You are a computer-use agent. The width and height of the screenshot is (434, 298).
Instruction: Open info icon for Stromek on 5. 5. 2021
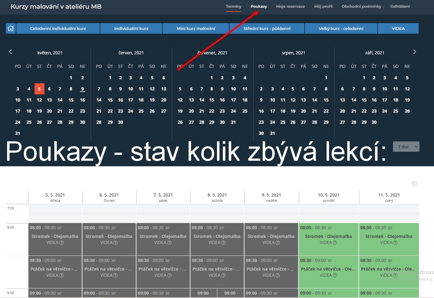tap(61, 243)
